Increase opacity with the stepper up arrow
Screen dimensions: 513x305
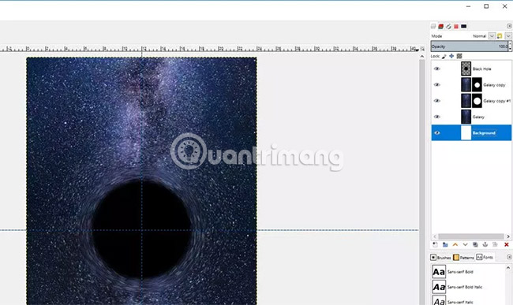tap(510, 44)
